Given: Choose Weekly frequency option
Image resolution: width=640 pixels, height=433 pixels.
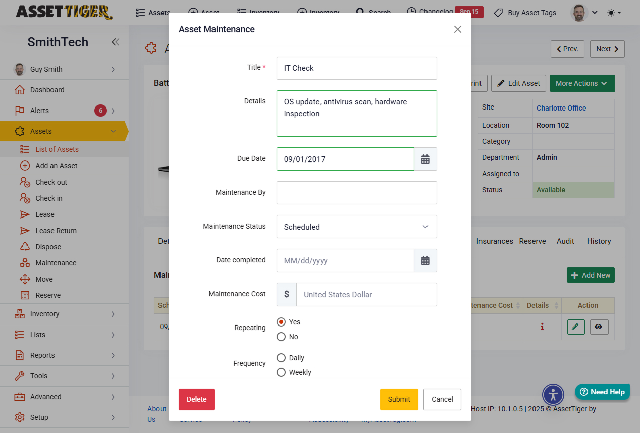Looking at the screenshot, I should click(281, 372).
